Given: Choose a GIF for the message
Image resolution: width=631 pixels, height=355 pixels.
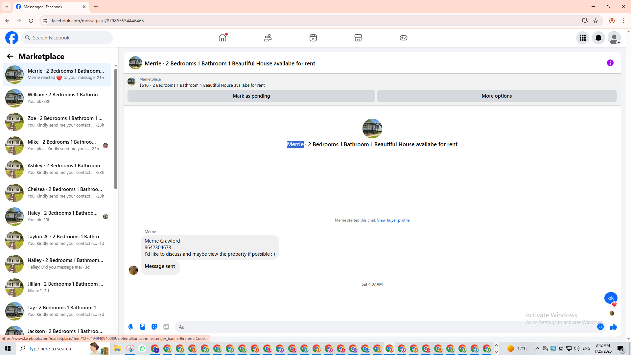Looking at the screenshot, I should [x=166, y=327].
